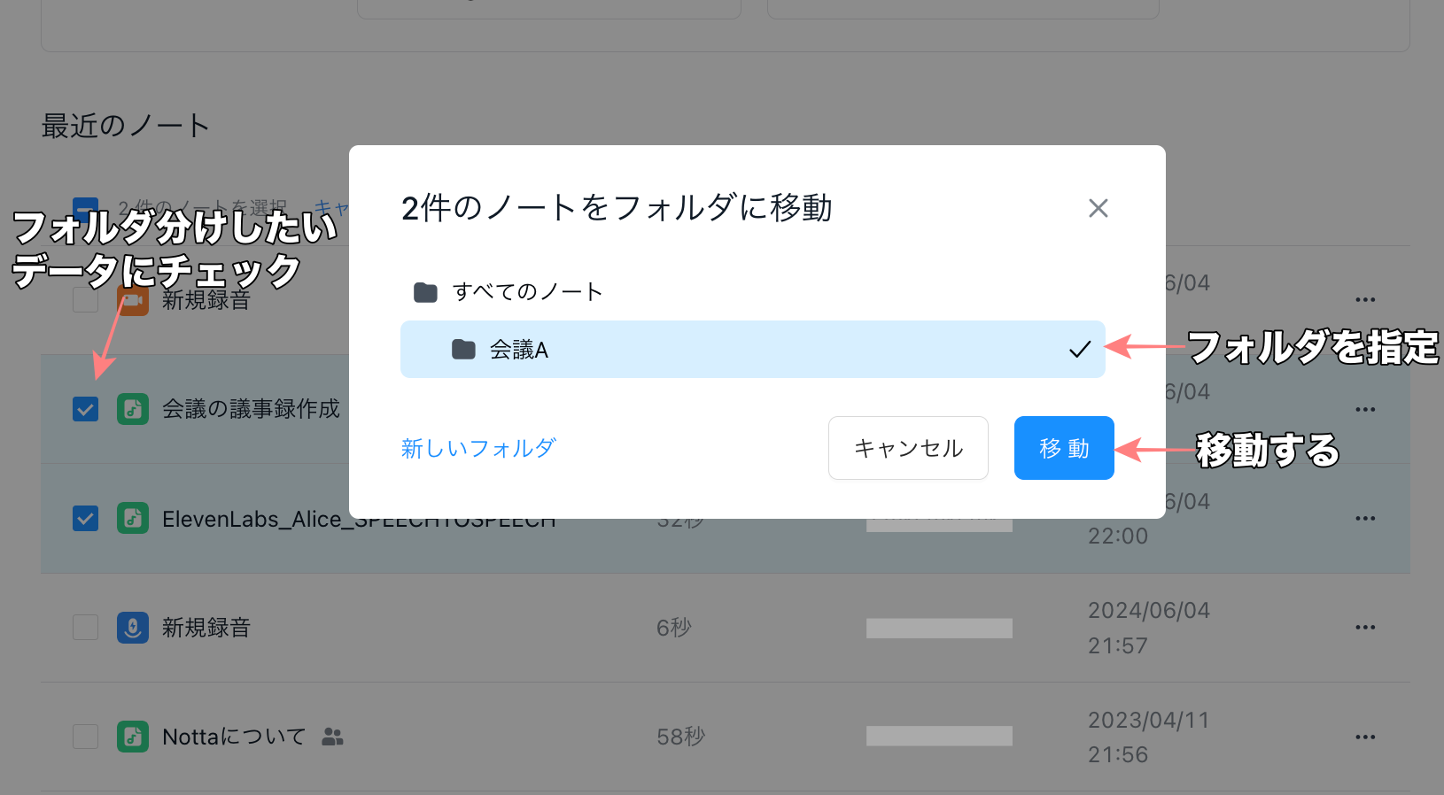The height and width of the screenshot is (795, 1444).
Task: Click the blue 移動 button
Action: pyautogui.click(x=1063, y=448)
